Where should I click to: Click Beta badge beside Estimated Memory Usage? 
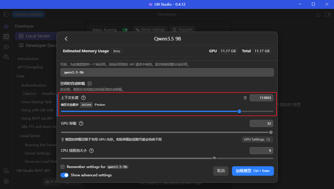[117, 51]
